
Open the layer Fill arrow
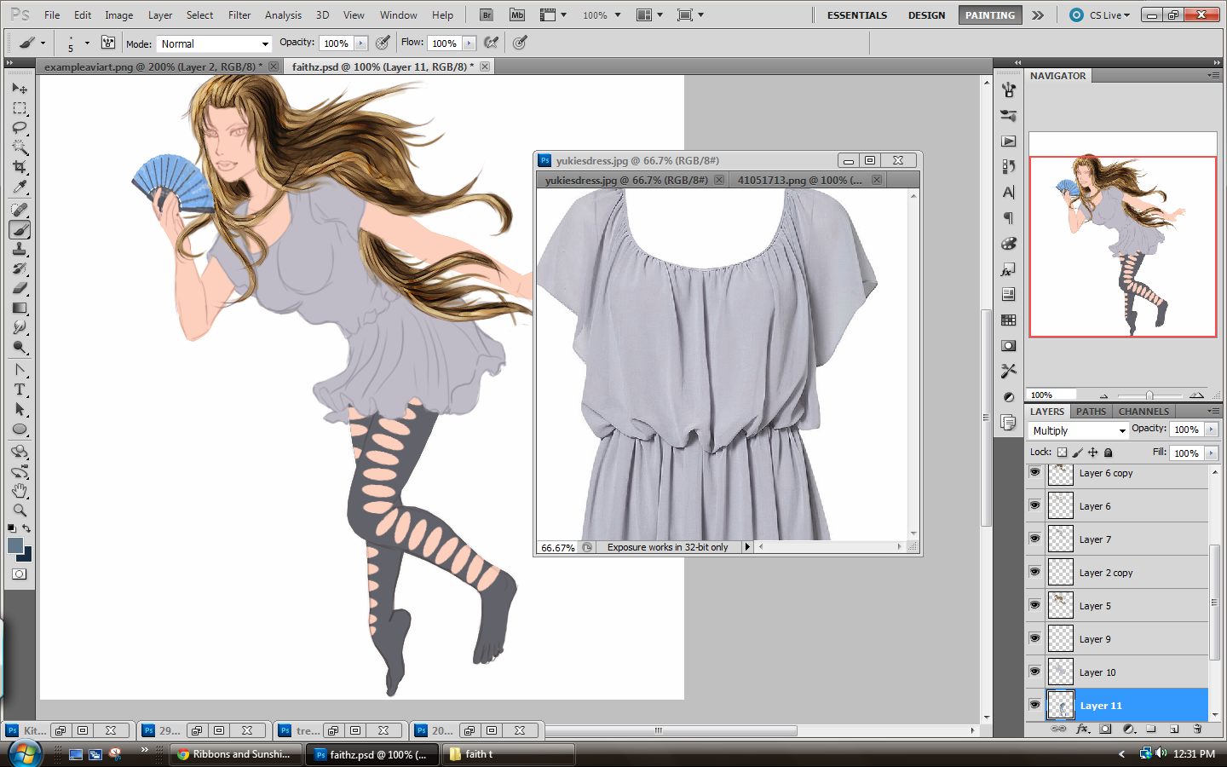1211,453
